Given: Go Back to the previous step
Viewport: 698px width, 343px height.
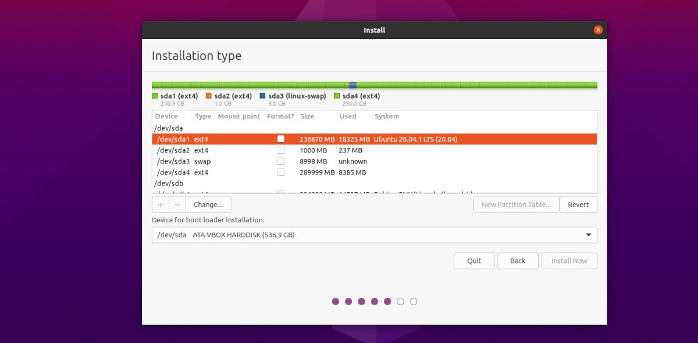Looking at the screenshot, I should (x=518, y=261).
